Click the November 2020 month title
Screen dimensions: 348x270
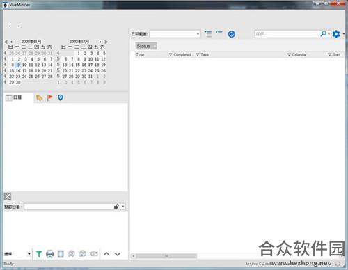pos(31,42)
